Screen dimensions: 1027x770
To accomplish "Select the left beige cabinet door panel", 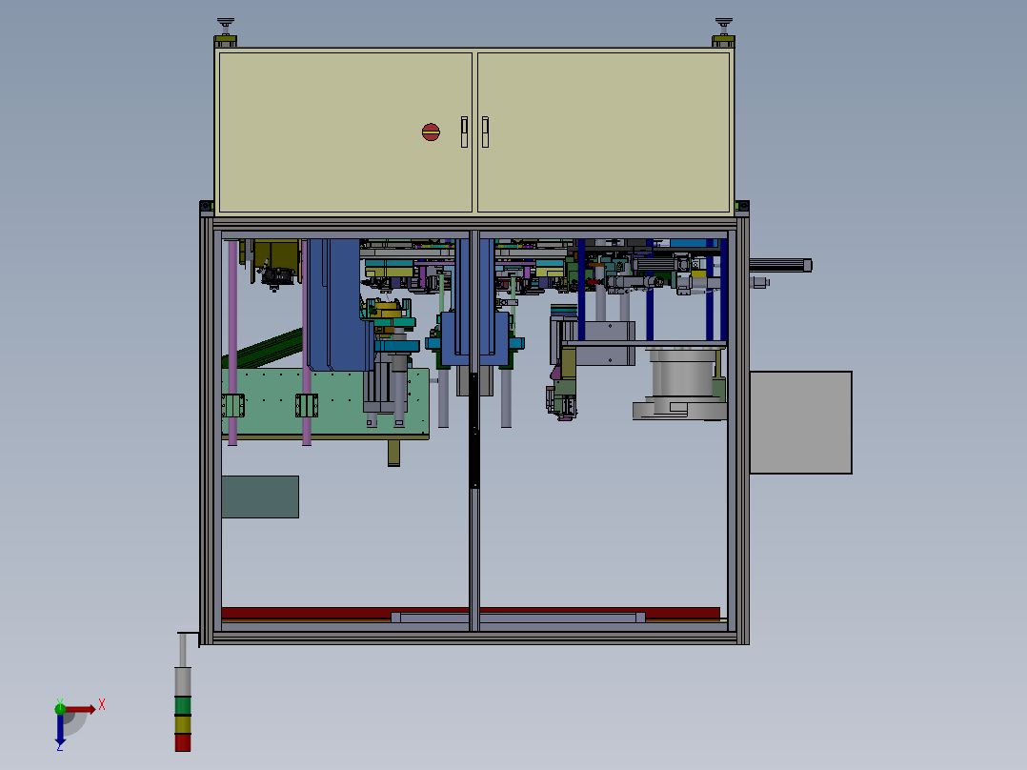I will tap(345, 132).
